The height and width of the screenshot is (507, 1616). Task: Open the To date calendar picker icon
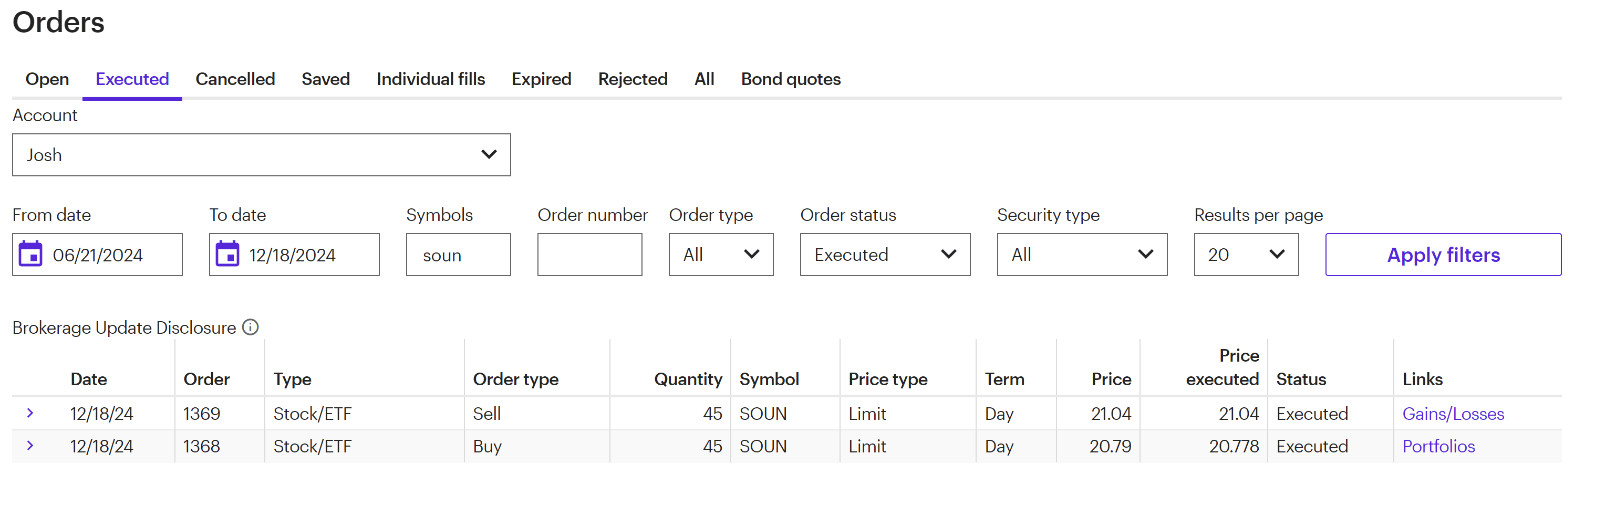[227, 254]
